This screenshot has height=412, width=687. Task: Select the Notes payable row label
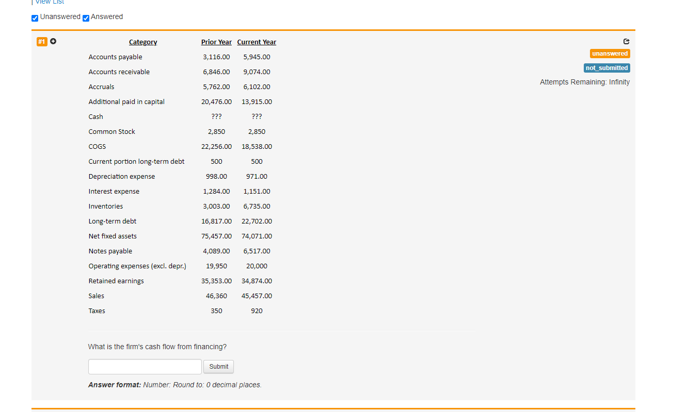coord(110,251)
